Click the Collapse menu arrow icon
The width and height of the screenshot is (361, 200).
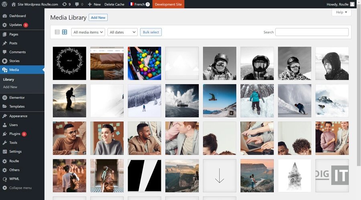4,188
